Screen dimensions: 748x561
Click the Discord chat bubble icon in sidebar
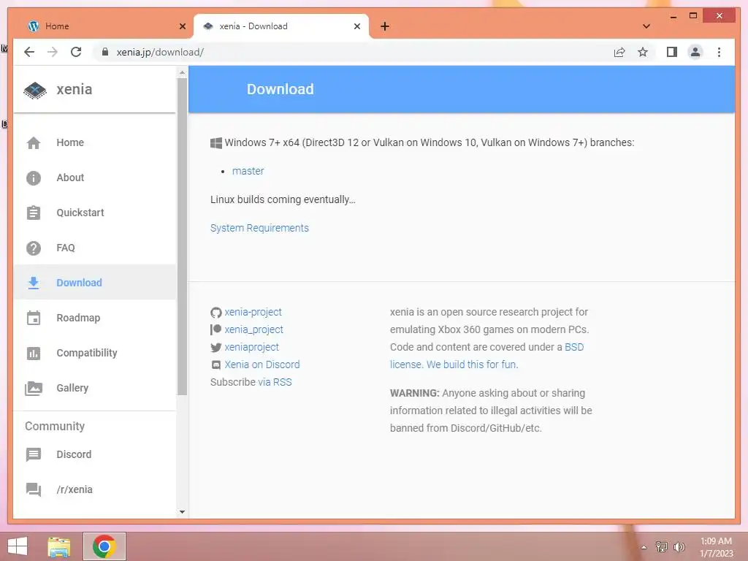coord(34,454)
